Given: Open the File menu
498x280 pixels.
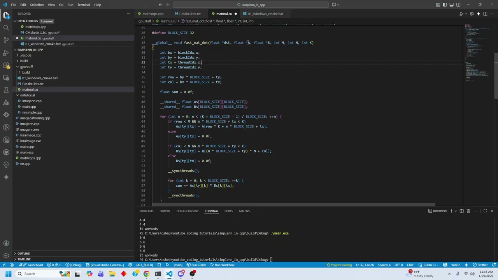Looking at the screenshot, I should tap(14, 5).
